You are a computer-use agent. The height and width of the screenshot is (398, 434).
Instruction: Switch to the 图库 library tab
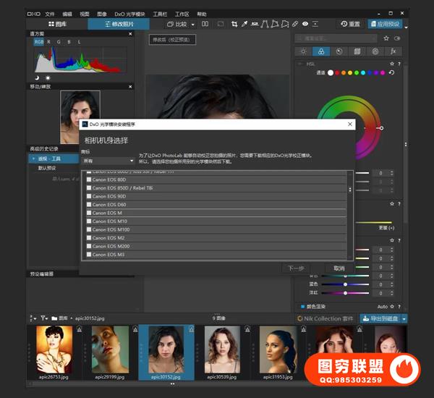[x=56, y=24]
